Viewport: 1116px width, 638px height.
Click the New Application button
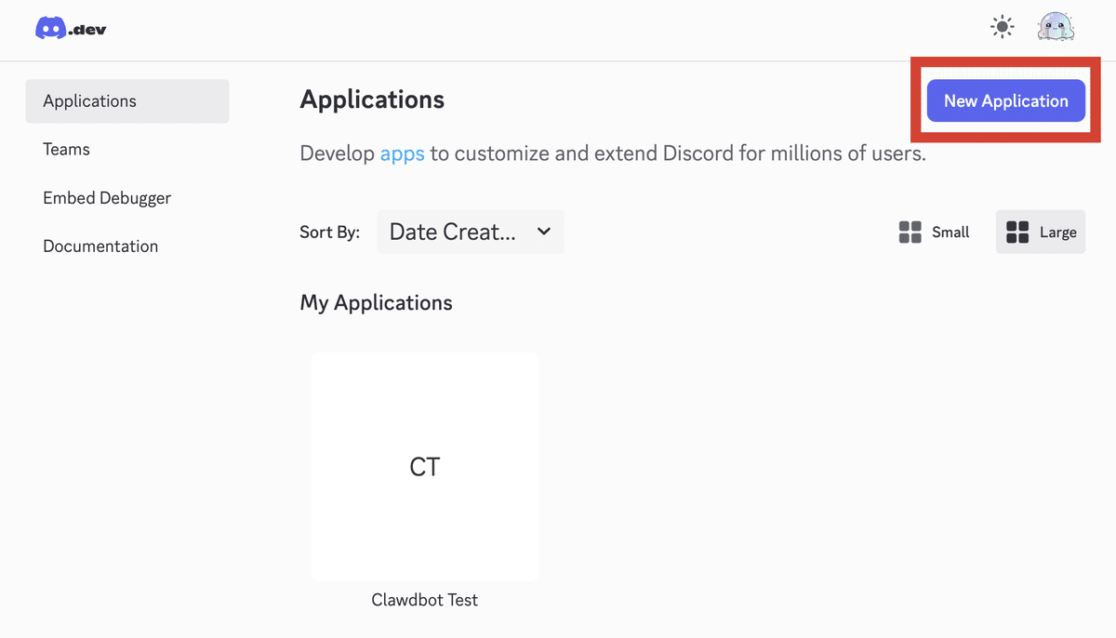1005,101
